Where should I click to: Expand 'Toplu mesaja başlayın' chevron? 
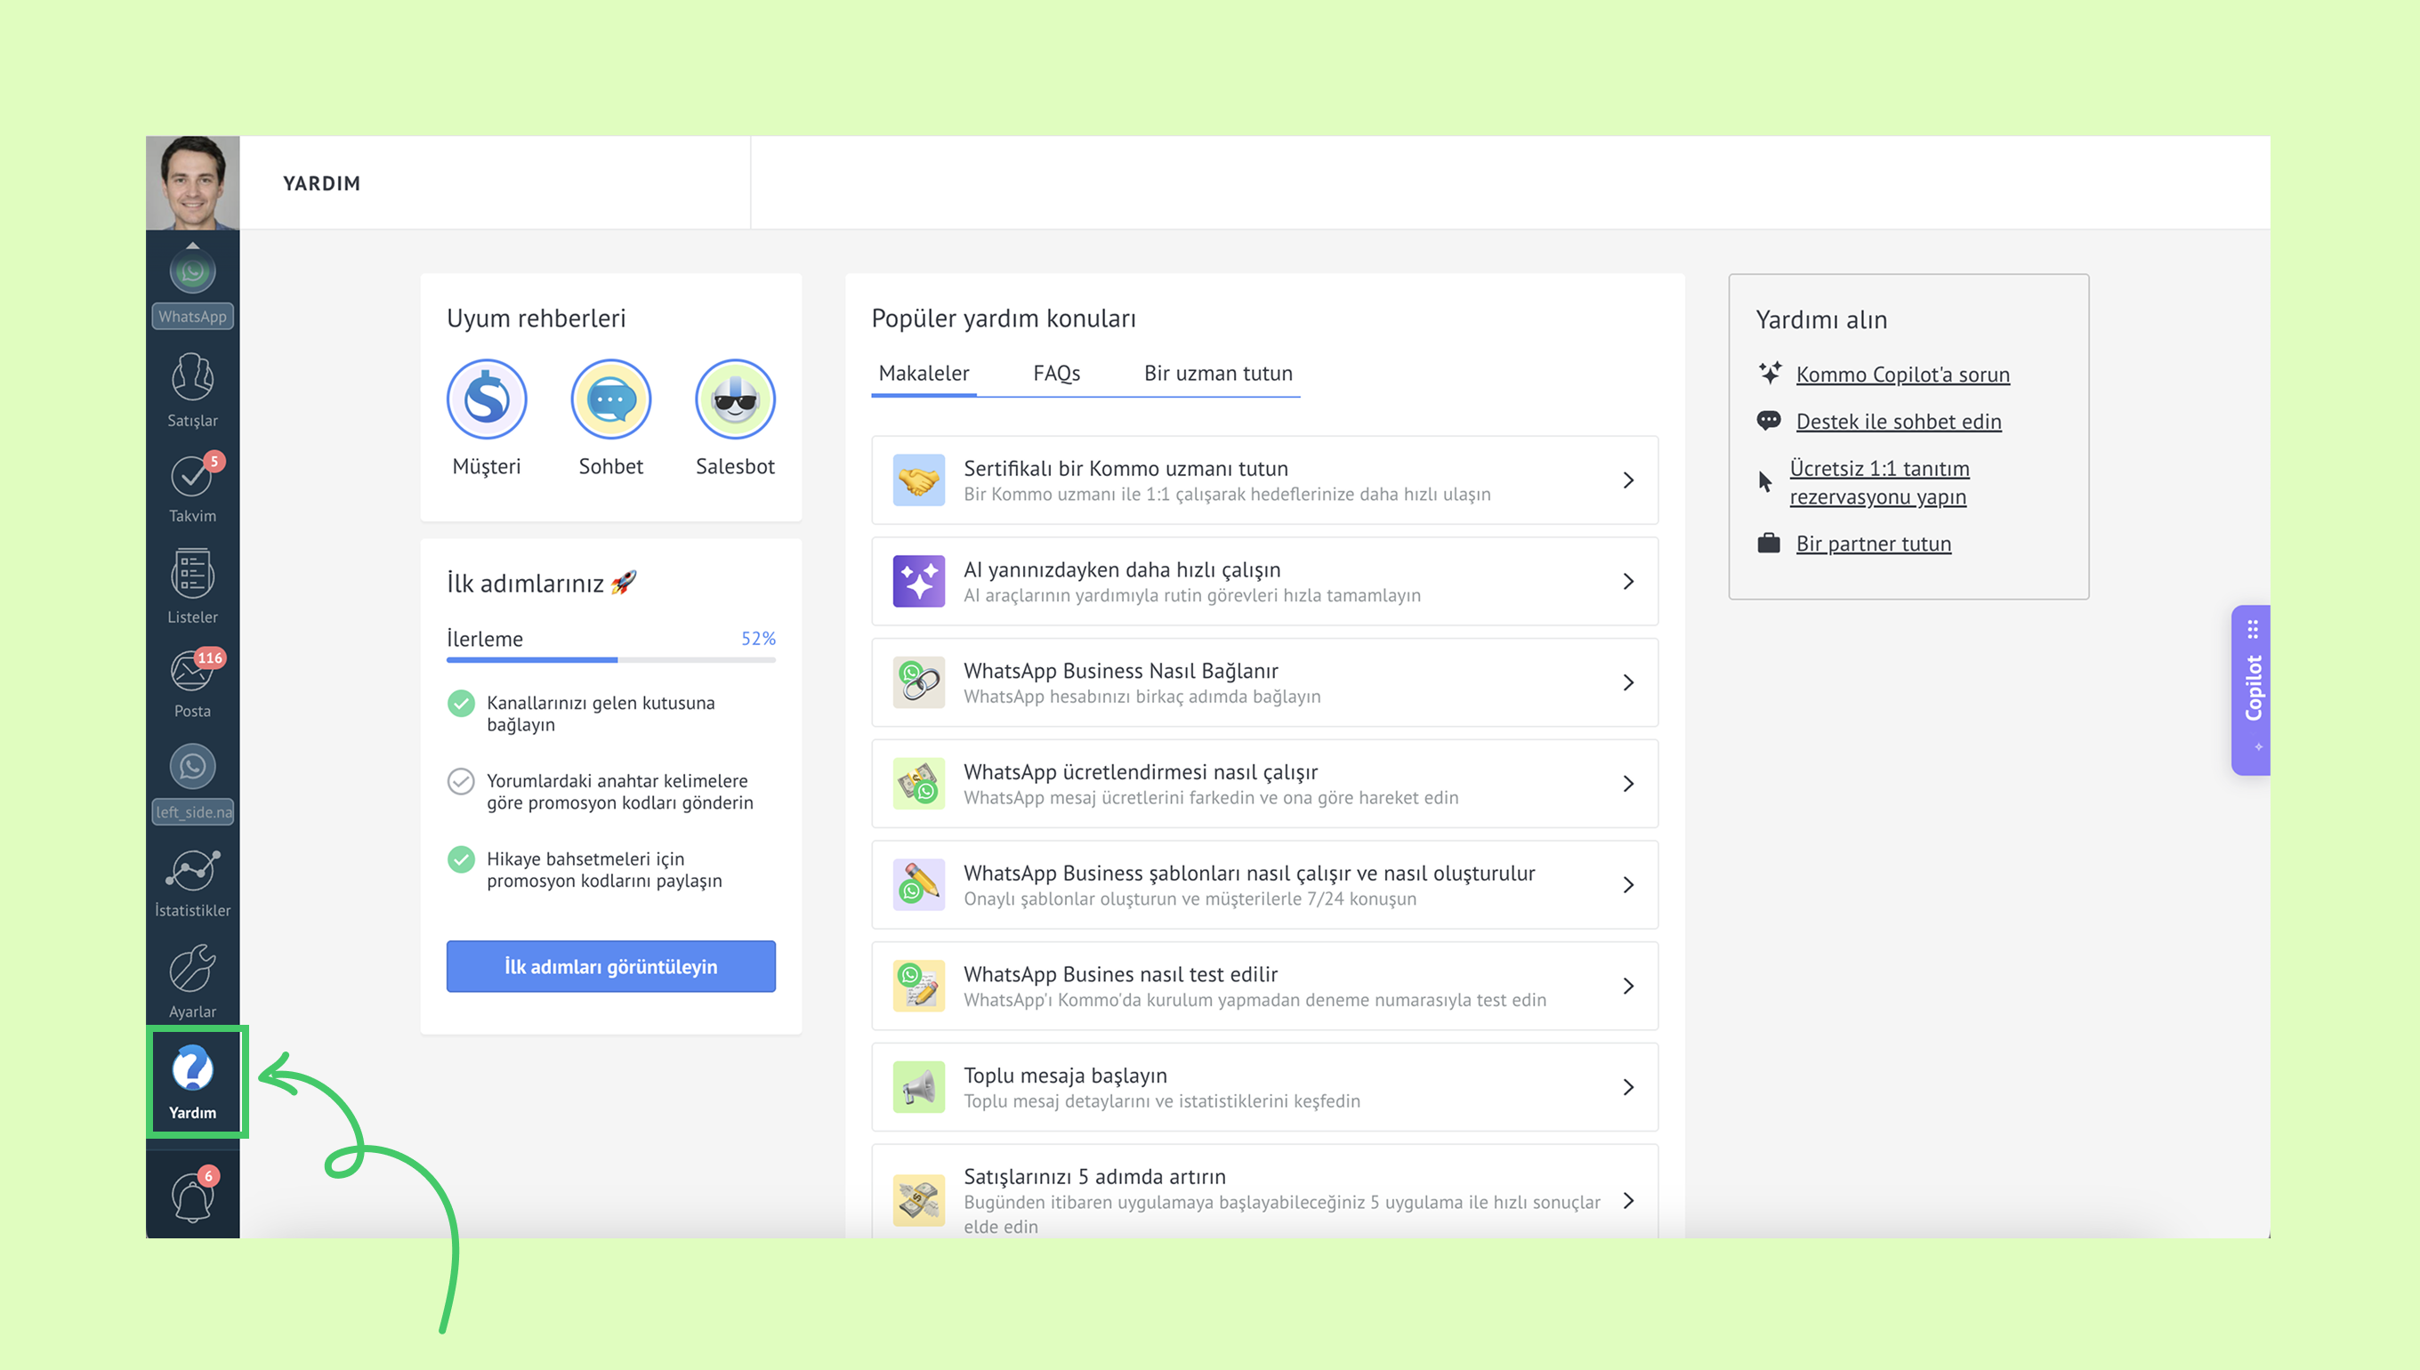[x=1628, y=1087]
